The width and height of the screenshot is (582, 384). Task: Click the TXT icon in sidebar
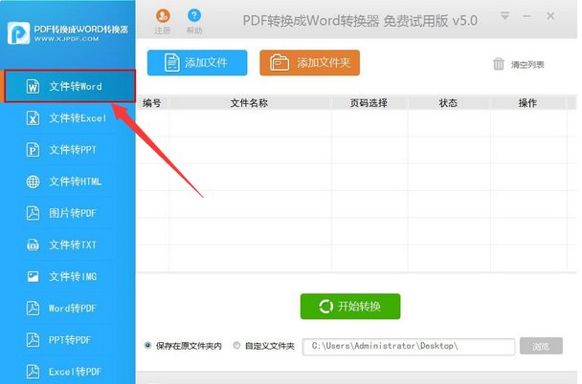(34, 245)
